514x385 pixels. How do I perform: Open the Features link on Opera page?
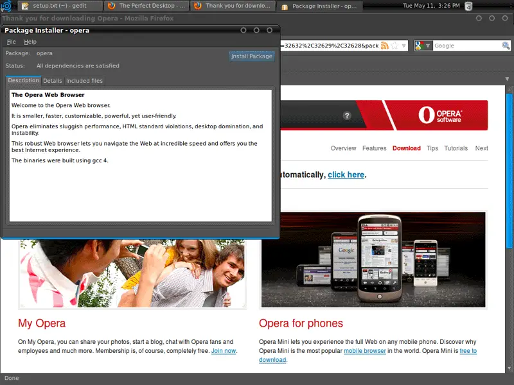(375, 148)
